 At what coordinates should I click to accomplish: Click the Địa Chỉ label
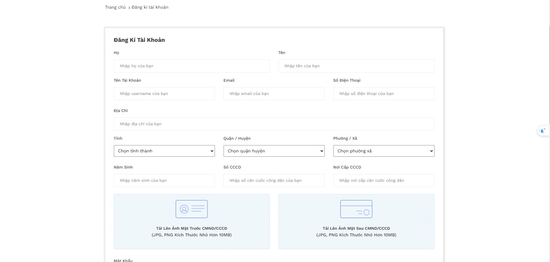click(x=120, y=111)
